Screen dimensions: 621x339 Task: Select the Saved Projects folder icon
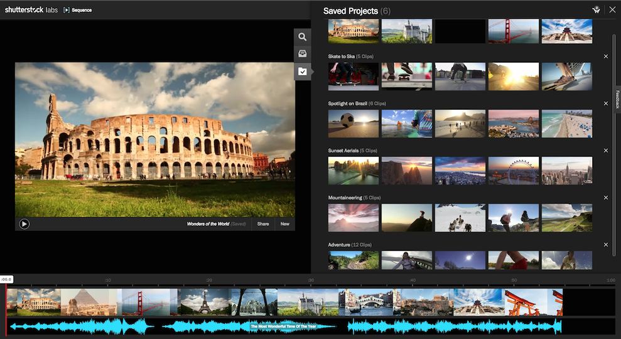[302, 72]
